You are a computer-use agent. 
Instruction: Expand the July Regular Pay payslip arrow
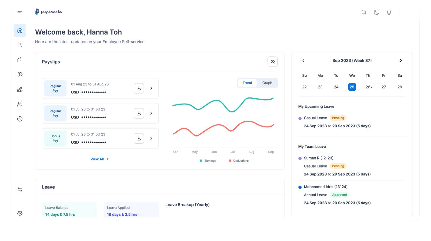pyautogui.click(x=151, y=113)
